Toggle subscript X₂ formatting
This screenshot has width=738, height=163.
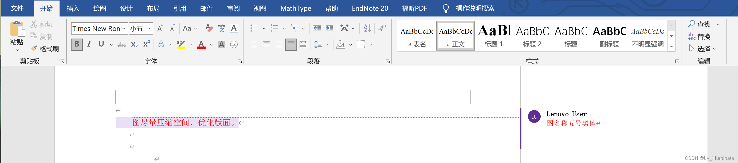coord(134,44)
